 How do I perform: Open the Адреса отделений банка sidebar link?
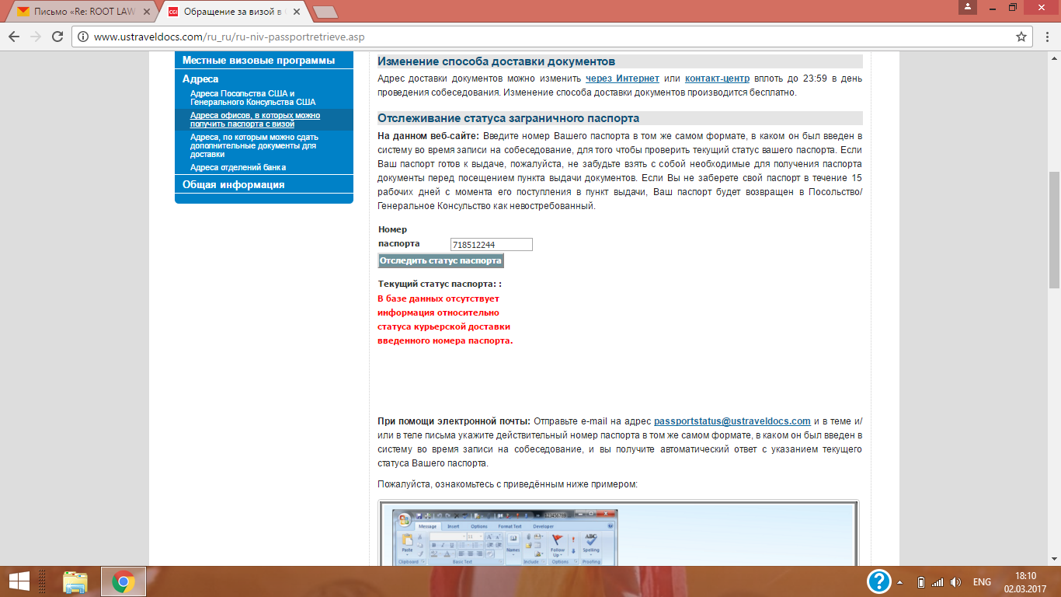pyautogui.click(x=238, y=167)
